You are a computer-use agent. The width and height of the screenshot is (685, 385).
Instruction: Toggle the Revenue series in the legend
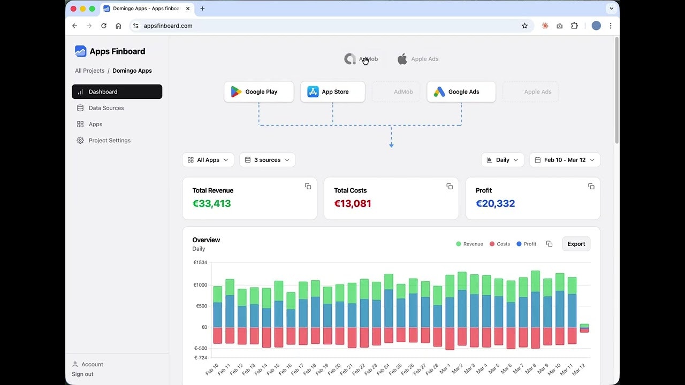coord(469,244)
